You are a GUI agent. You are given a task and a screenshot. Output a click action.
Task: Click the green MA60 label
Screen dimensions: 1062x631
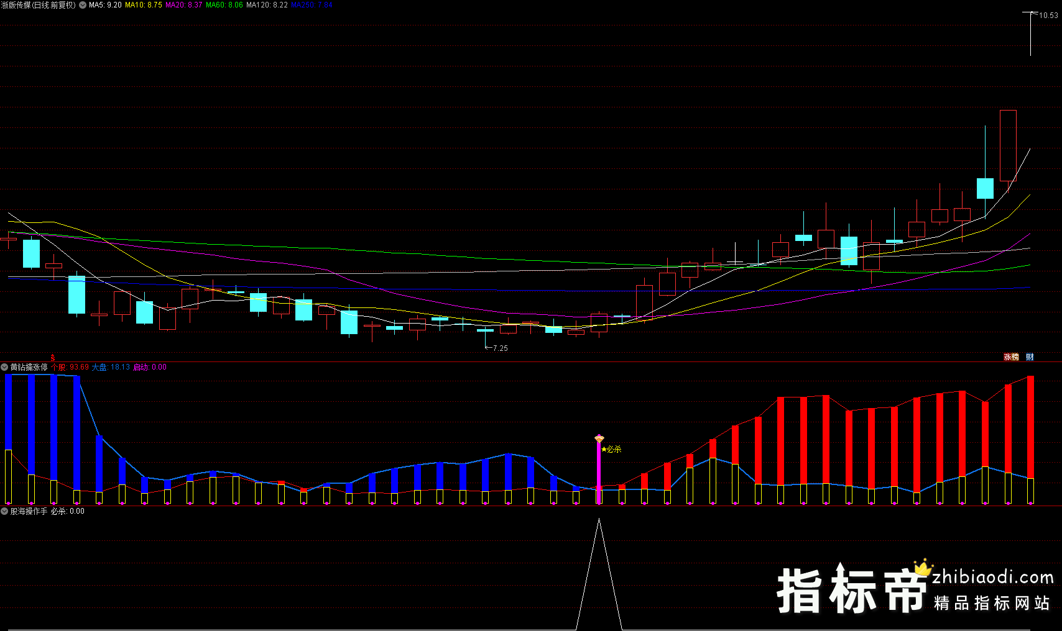coord(224,5)
